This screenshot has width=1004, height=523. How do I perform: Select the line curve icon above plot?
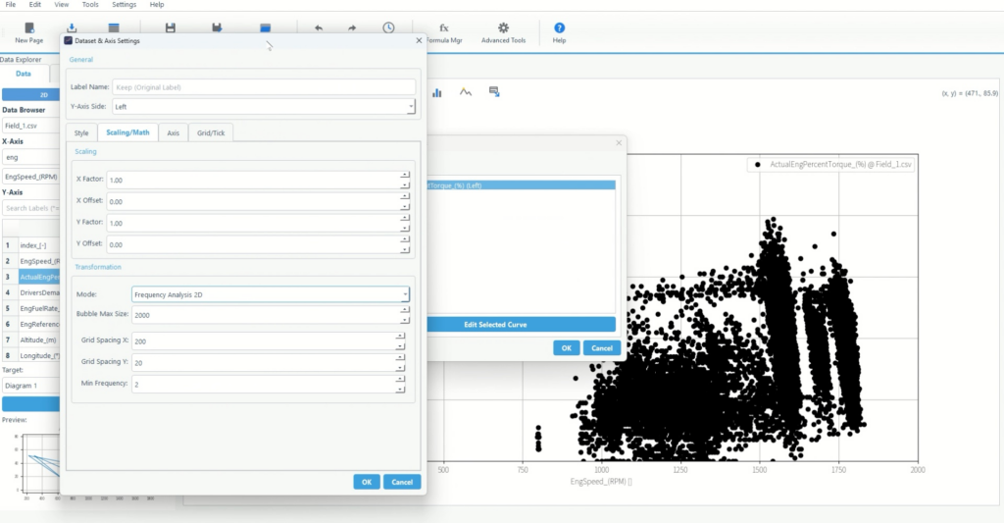click(466, 92)
